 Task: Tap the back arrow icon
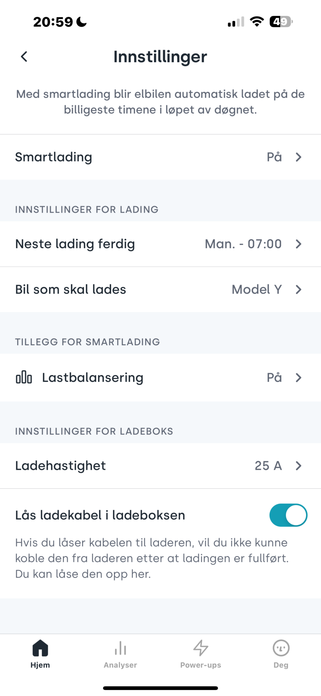click(24, 56)
